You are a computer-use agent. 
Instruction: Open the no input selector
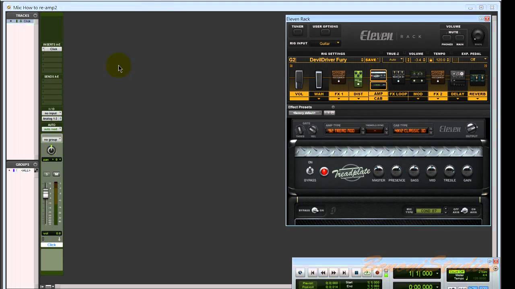click(51, 113)
